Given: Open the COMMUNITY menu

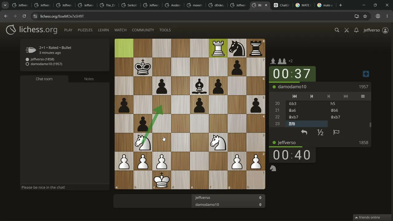Looking at the screenshot, I should pos(143,30).
